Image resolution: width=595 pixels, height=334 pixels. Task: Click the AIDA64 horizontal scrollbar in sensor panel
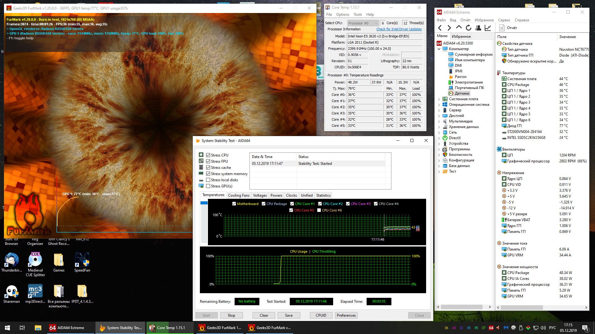pyautogui.click(x=522, y=307)
